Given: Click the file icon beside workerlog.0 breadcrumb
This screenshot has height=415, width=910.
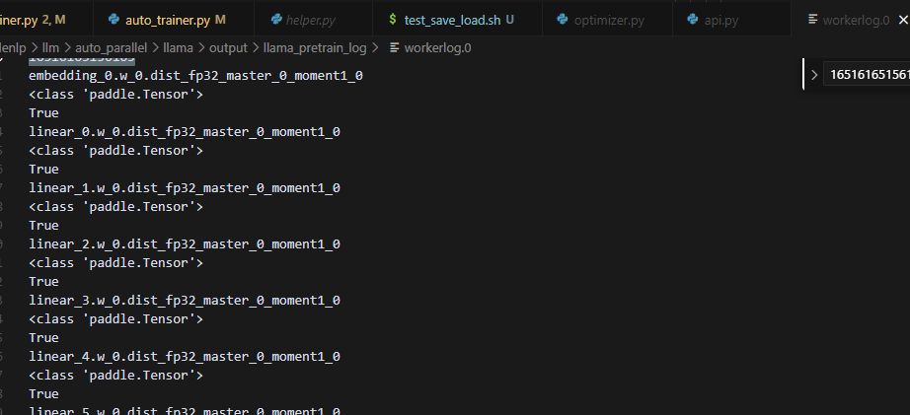Looking at the screenshot, I should [395, 47].
